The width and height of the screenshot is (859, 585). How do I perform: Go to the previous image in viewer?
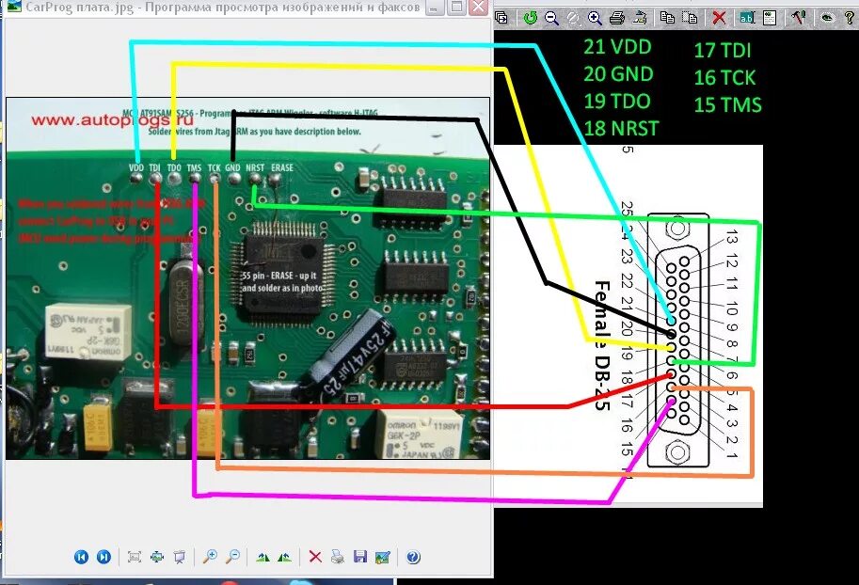(x=81, y=557)
